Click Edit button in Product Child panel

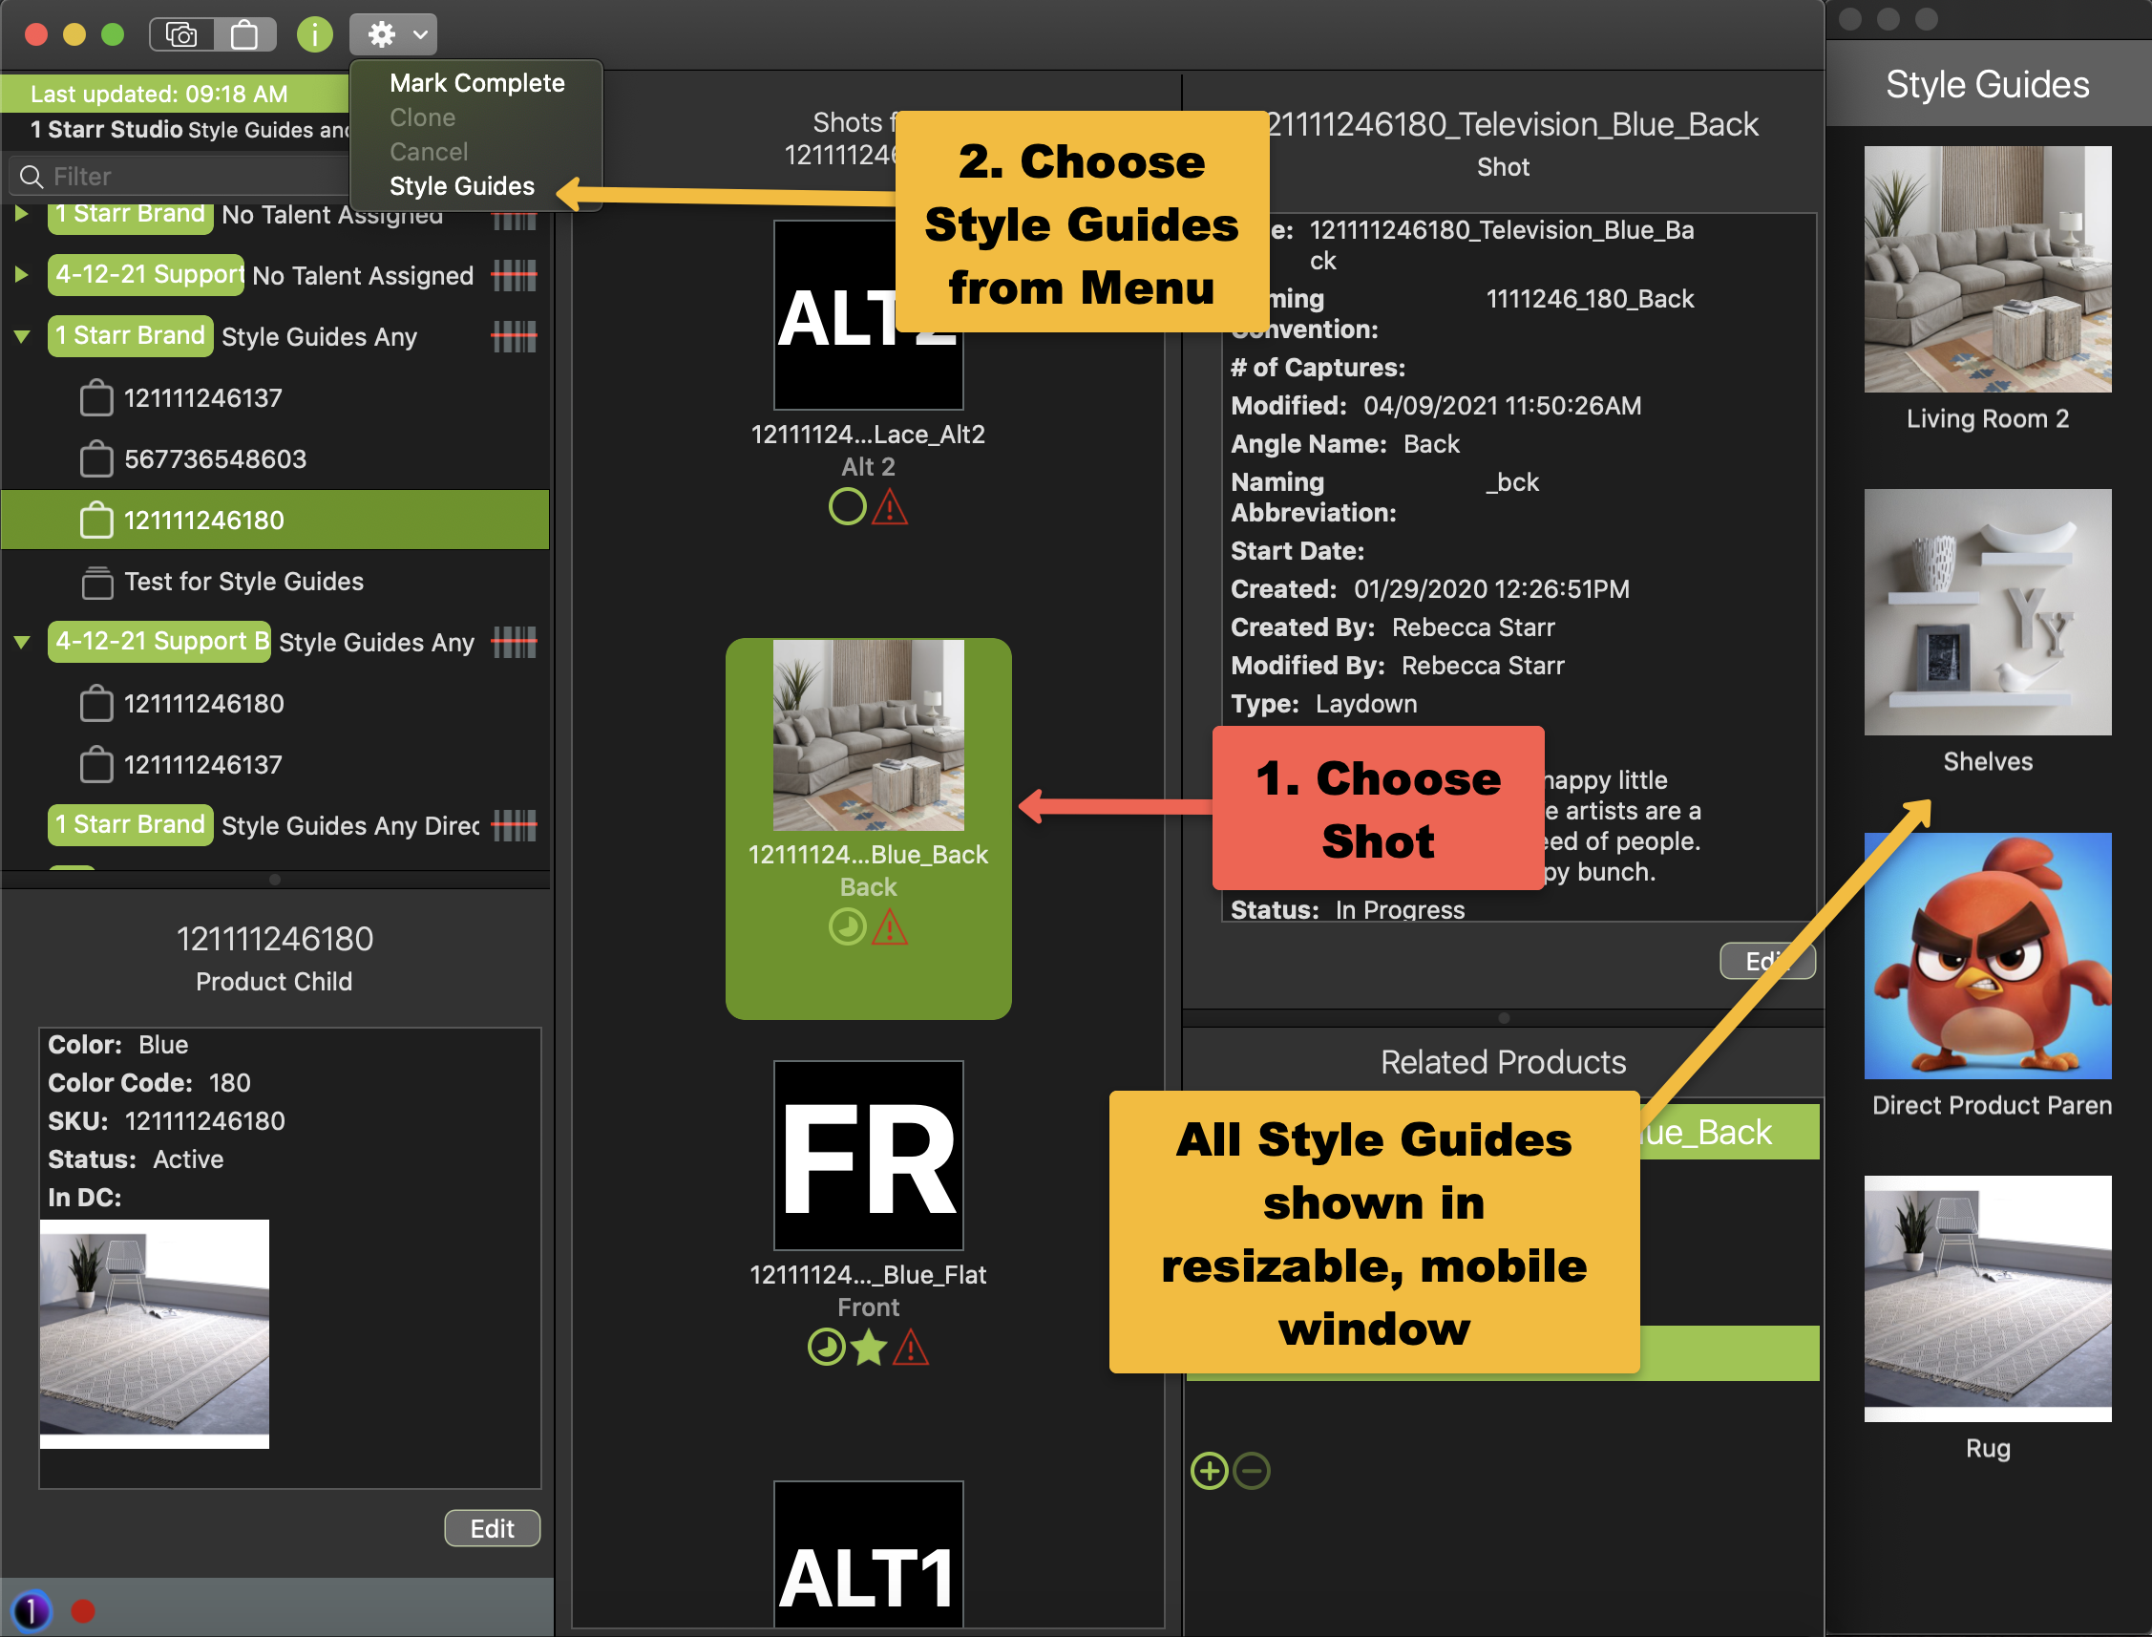(492, 1529)
